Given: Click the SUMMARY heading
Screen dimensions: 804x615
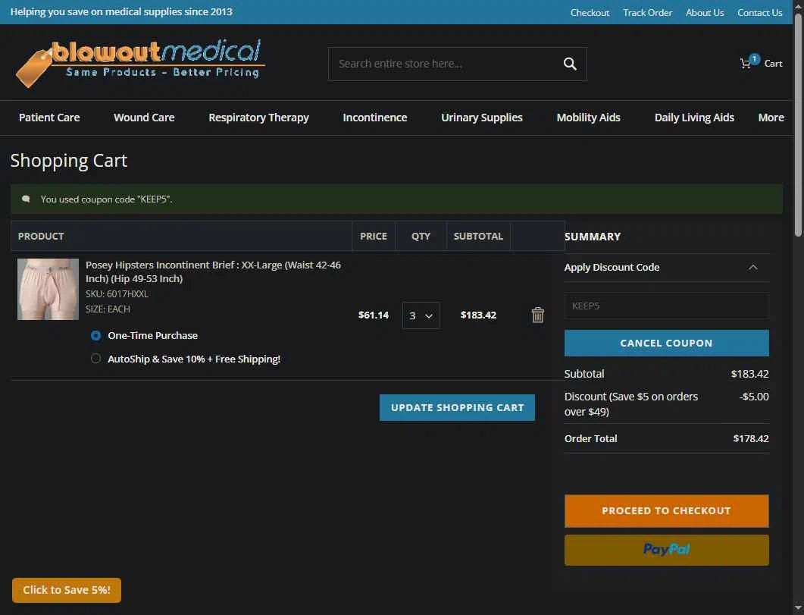Looking at the screenshot, I should tap(593, 237).
